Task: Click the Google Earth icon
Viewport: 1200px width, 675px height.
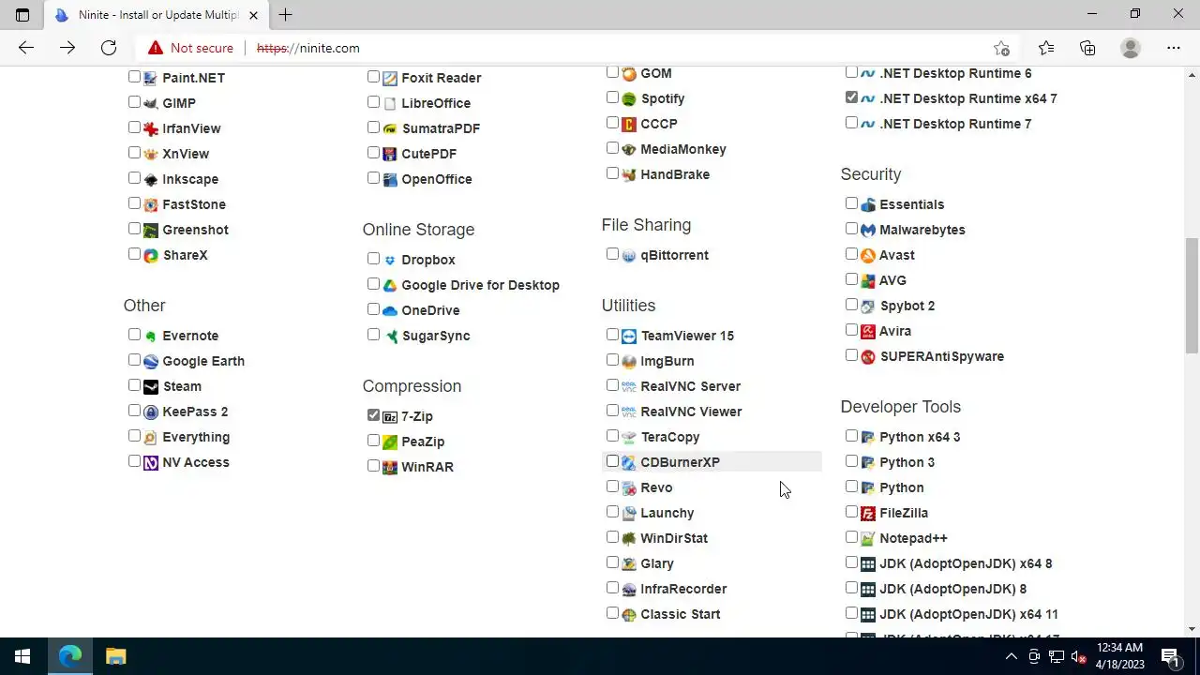Action: 150,361
